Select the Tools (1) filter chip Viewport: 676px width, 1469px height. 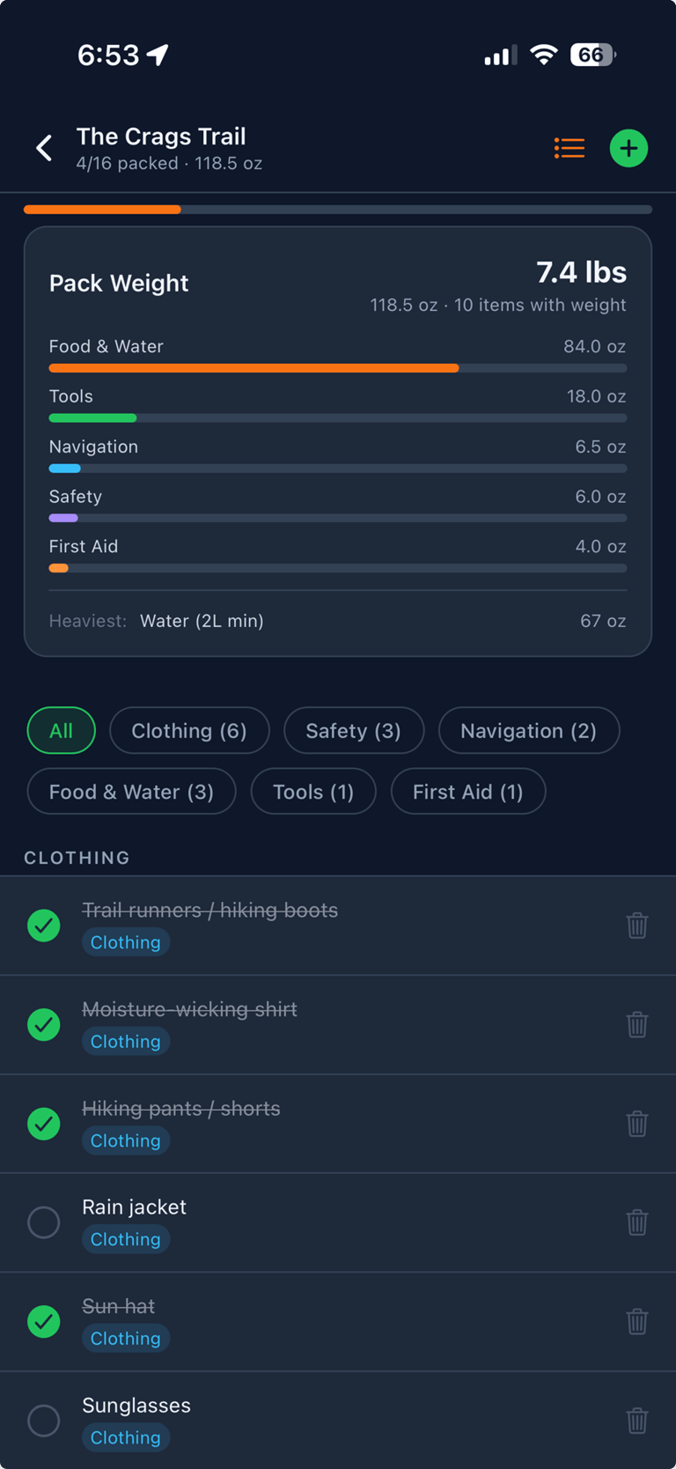[312, 791]
